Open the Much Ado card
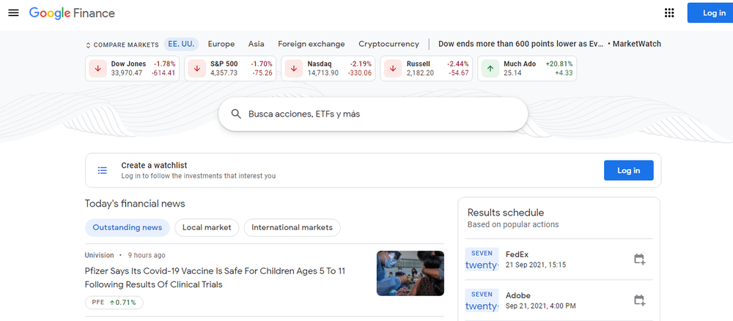 coord(527,68)
